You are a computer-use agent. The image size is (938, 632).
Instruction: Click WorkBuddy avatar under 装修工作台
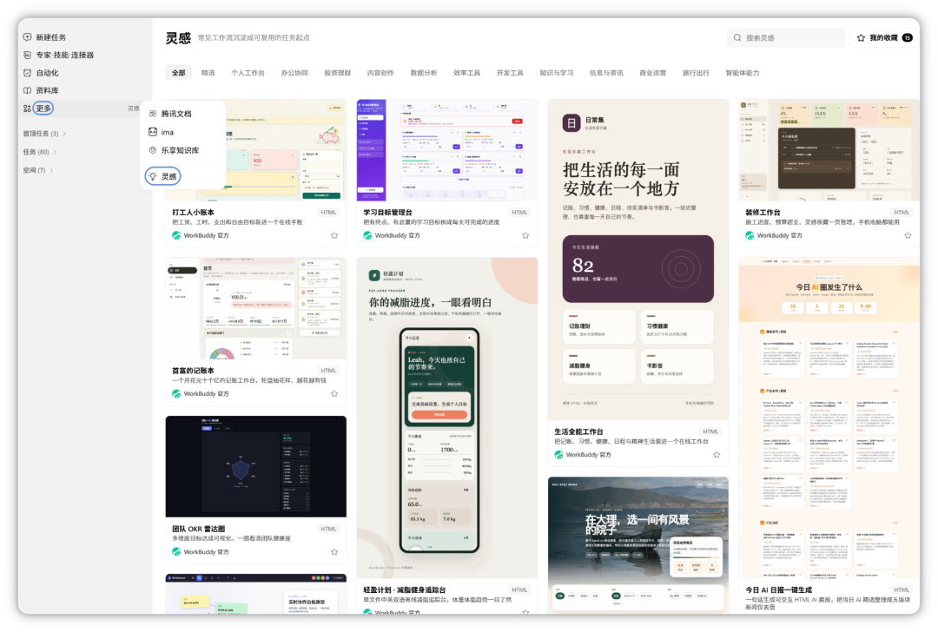750,235
